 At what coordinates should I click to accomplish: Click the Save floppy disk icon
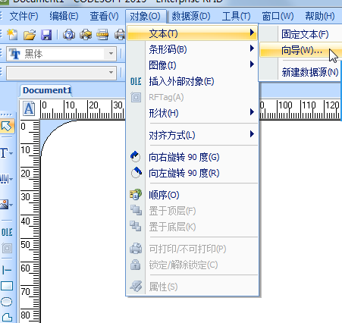[x=46, y=35]
